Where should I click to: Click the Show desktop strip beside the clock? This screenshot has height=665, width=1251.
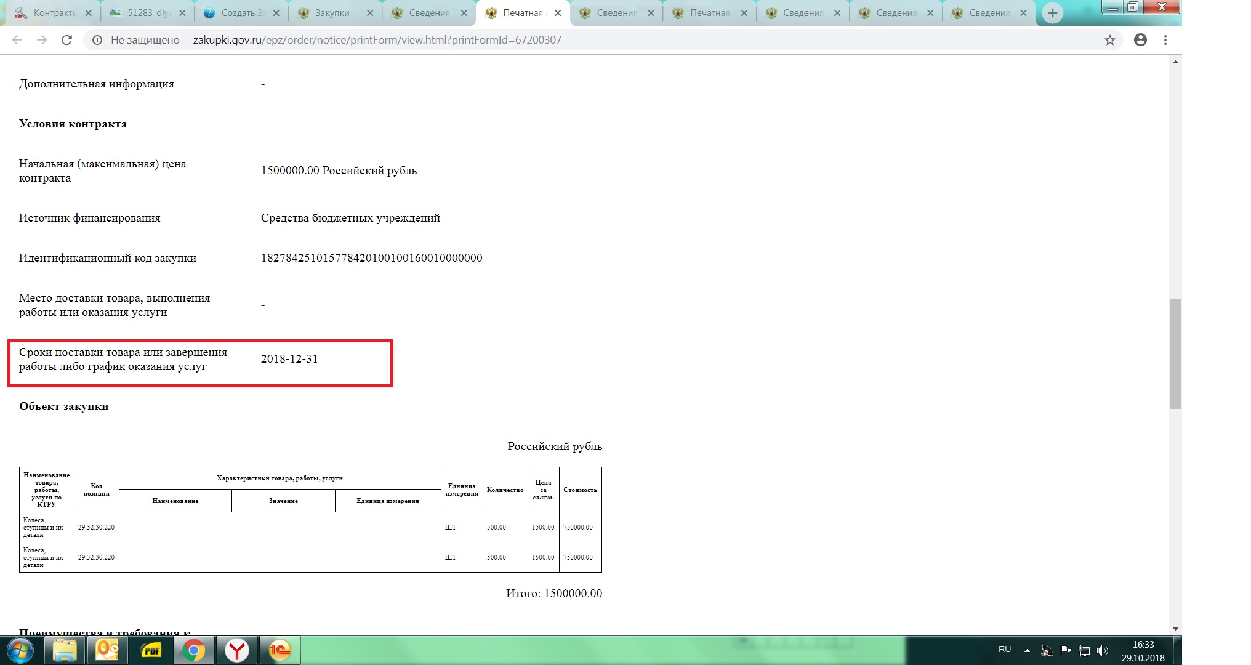point(1177,650)
